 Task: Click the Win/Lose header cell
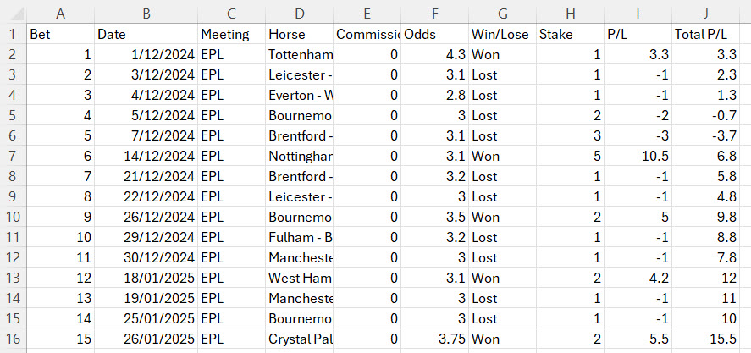(503, 34)
